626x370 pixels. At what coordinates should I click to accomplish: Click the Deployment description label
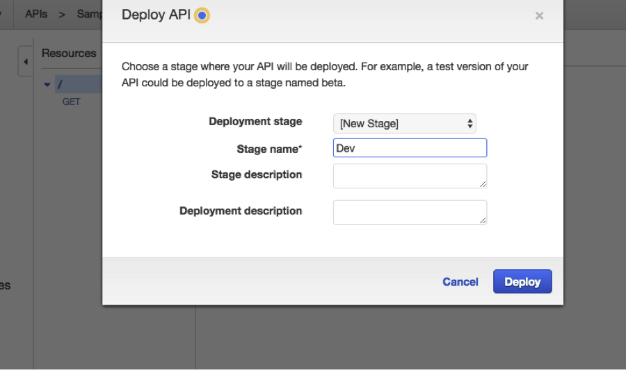(x=241, y=211)
